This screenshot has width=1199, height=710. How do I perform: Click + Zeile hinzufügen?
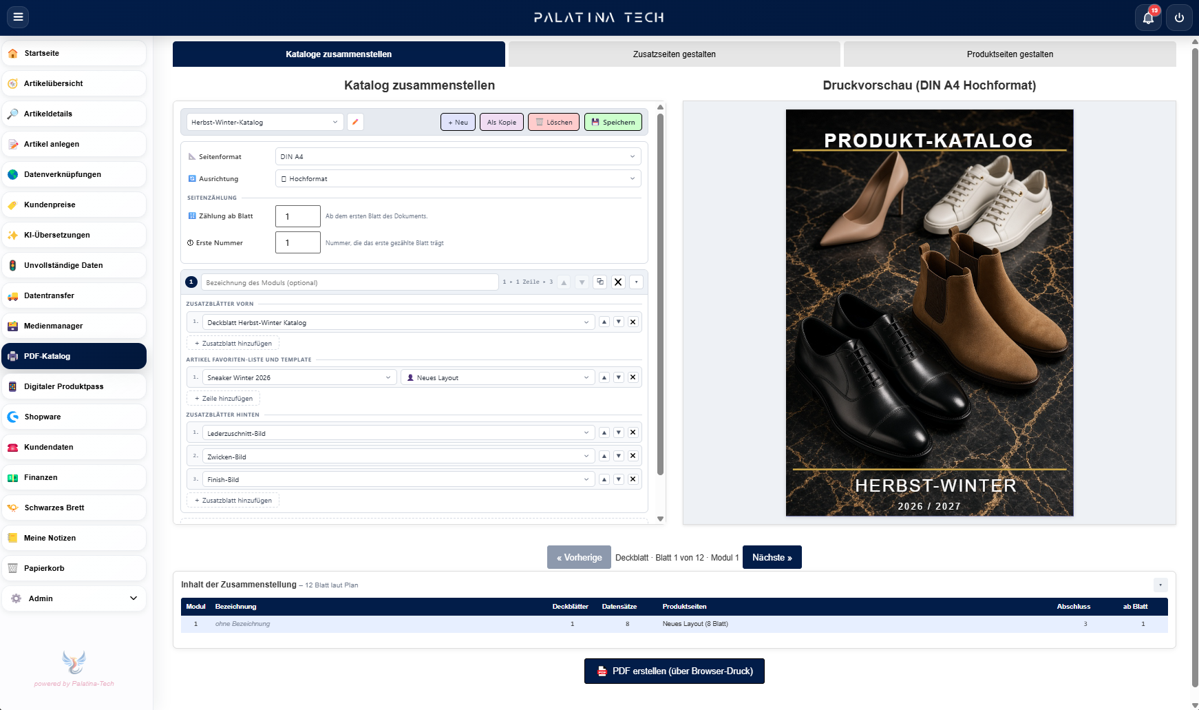tap(223, 398)
